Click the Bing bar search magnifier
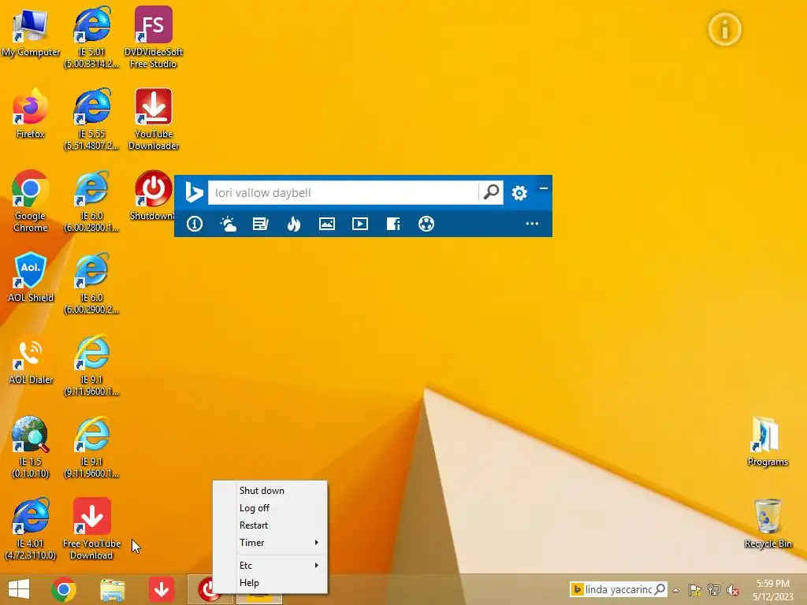Screen dimensions: 807x605 click(491, 192)
